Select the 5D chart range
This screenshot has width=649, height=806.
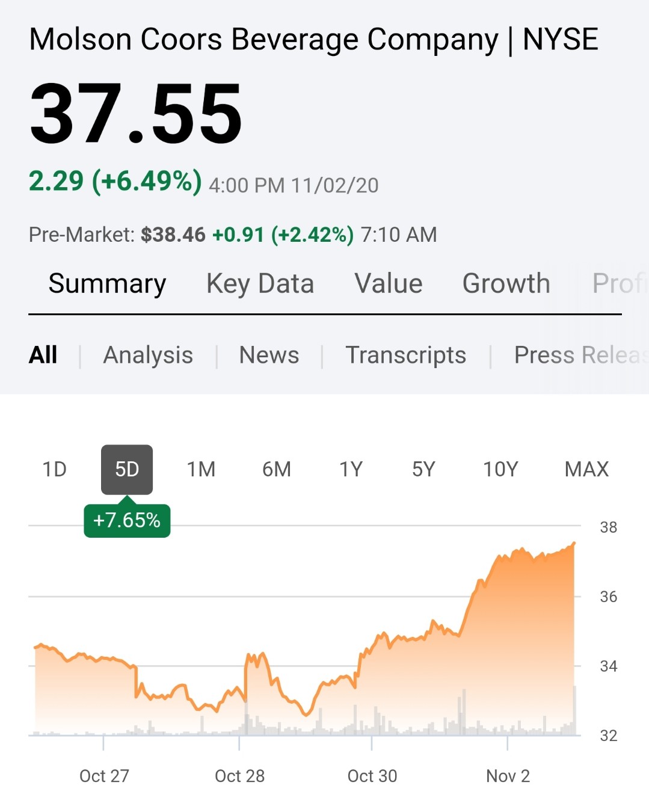pos(127,469)
